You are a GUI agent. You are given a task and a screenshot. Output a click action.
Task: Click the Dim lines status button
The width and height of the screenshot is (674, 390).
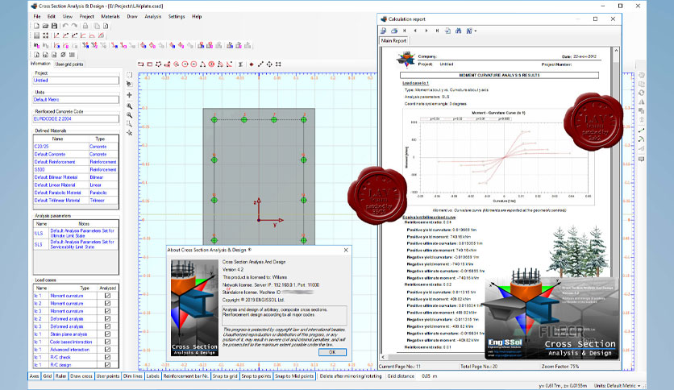click(x=133, y=375)
